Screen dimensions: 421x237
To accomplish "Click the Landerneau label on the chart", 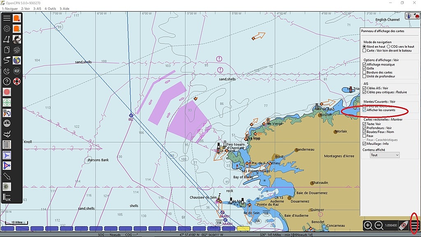I will (x=305, y=150).
